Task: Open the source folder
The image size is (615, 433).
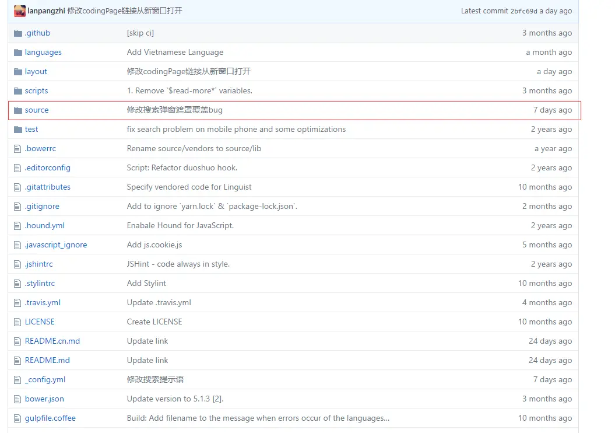Action: coord(37,110)
